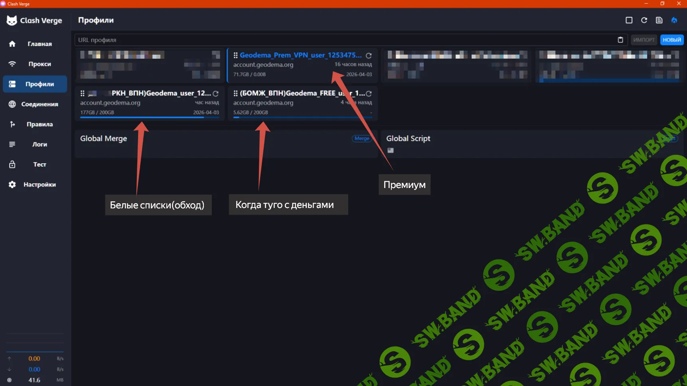Paste from clipboard icon in URL field
Viewport: 687px width, 386px height.
tap(620, 40)
